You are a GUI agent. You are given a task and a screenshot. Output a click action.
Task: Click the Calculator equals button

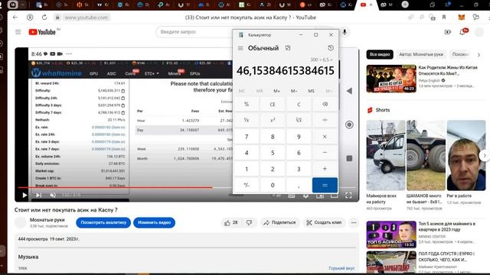325,185
